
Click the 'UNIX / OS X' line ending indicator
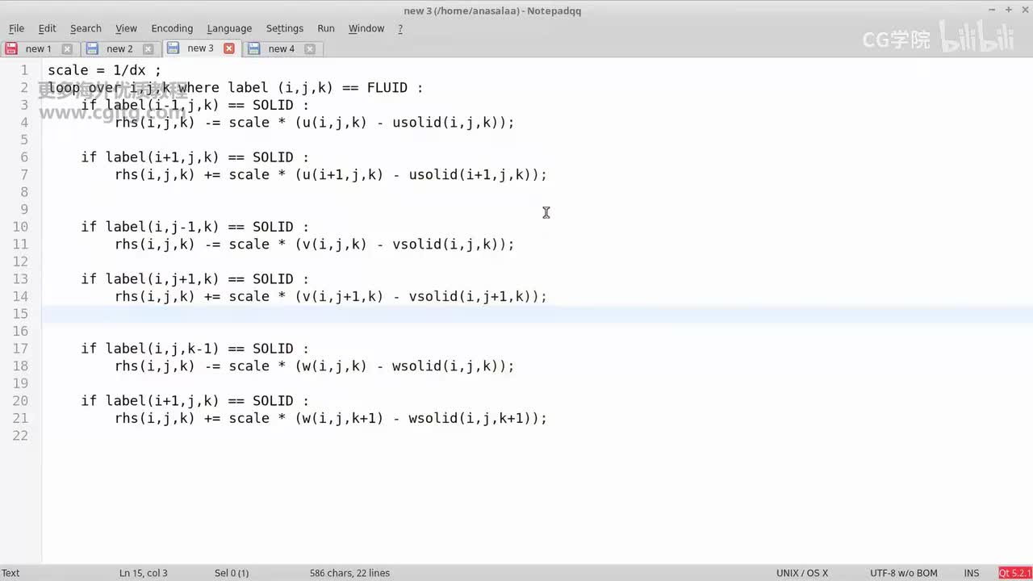pyautogui.click(x=802, y=573)
